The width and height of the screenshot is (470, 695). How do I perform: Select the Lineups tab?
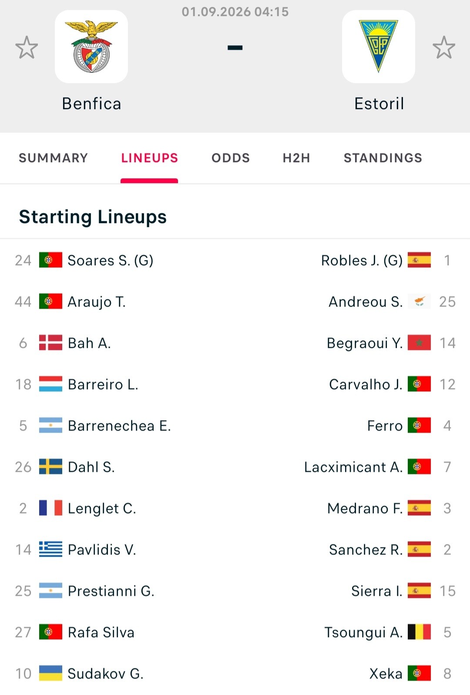pos(149,158)
